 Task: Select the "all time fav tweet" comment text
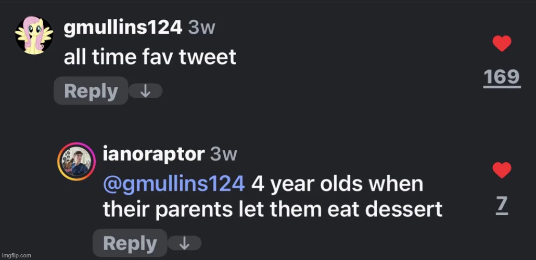tap(150, 57)
